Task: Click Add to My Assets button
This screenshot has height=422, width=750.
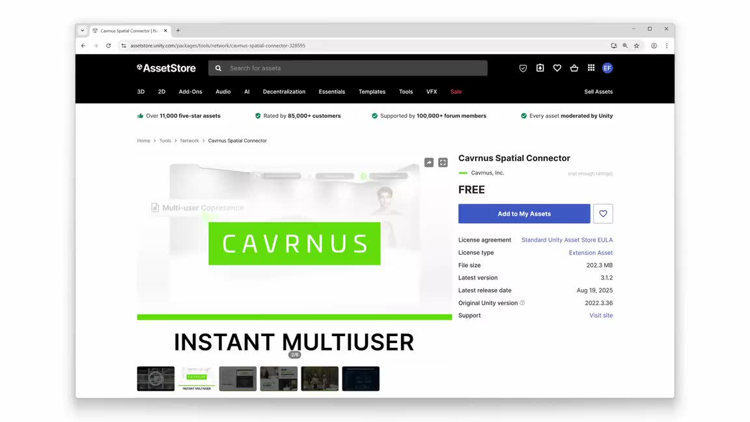Action: 524,214
